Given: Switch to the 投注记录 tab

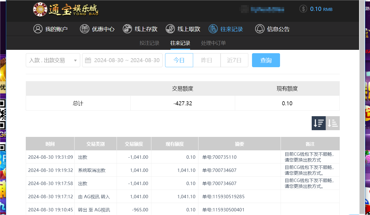Looking at the screenshot, I should point(149,43).
